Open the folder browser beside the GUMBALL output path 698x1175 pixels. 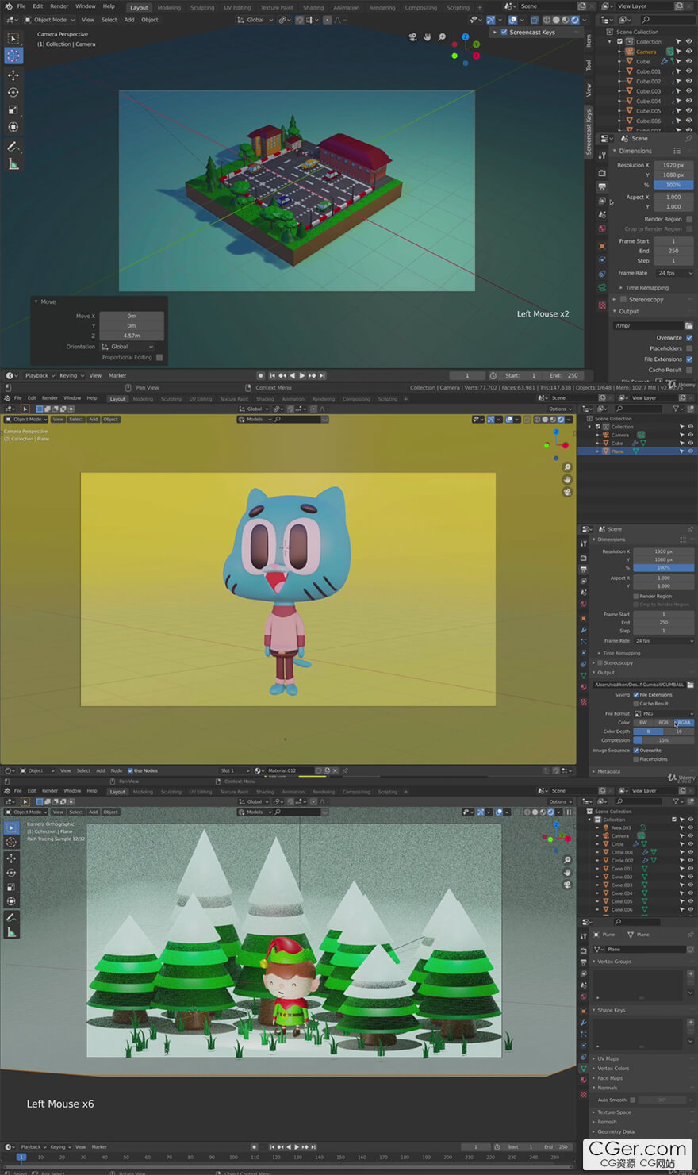click(x=690, y=685)
